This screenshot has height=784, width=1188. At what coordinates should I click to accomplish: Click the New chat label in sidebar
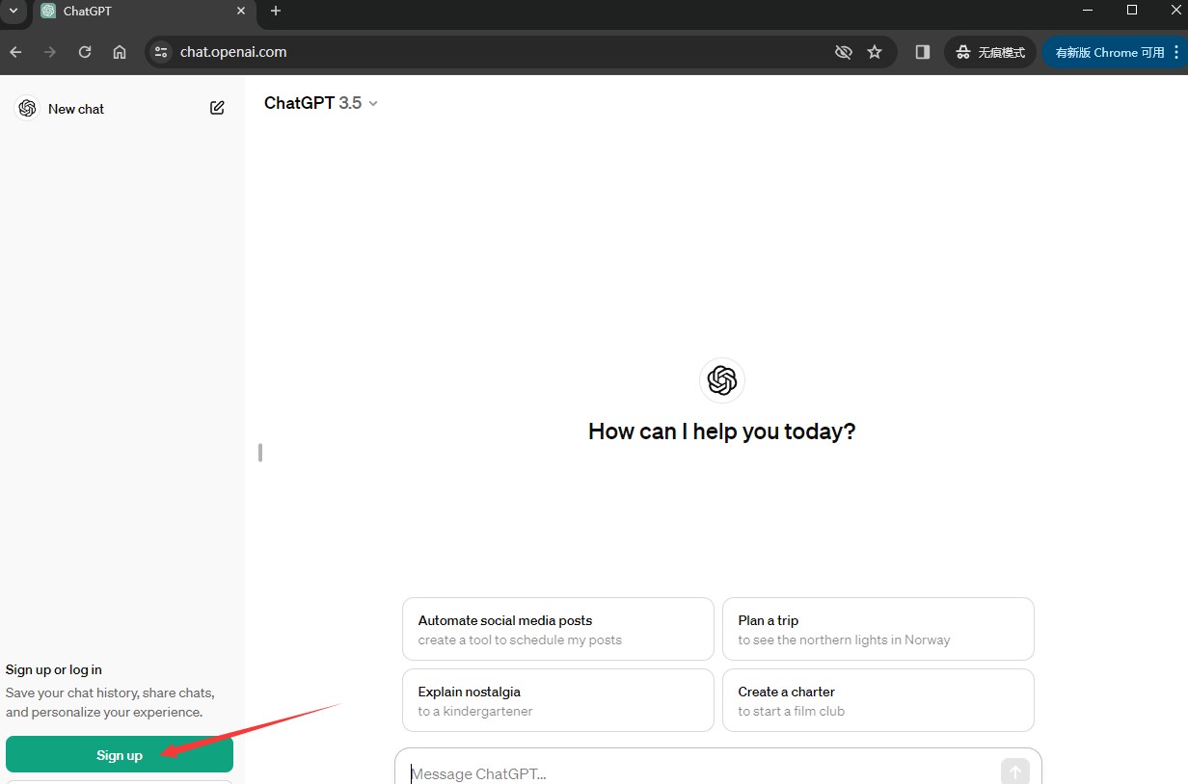(x=76, y=109)
